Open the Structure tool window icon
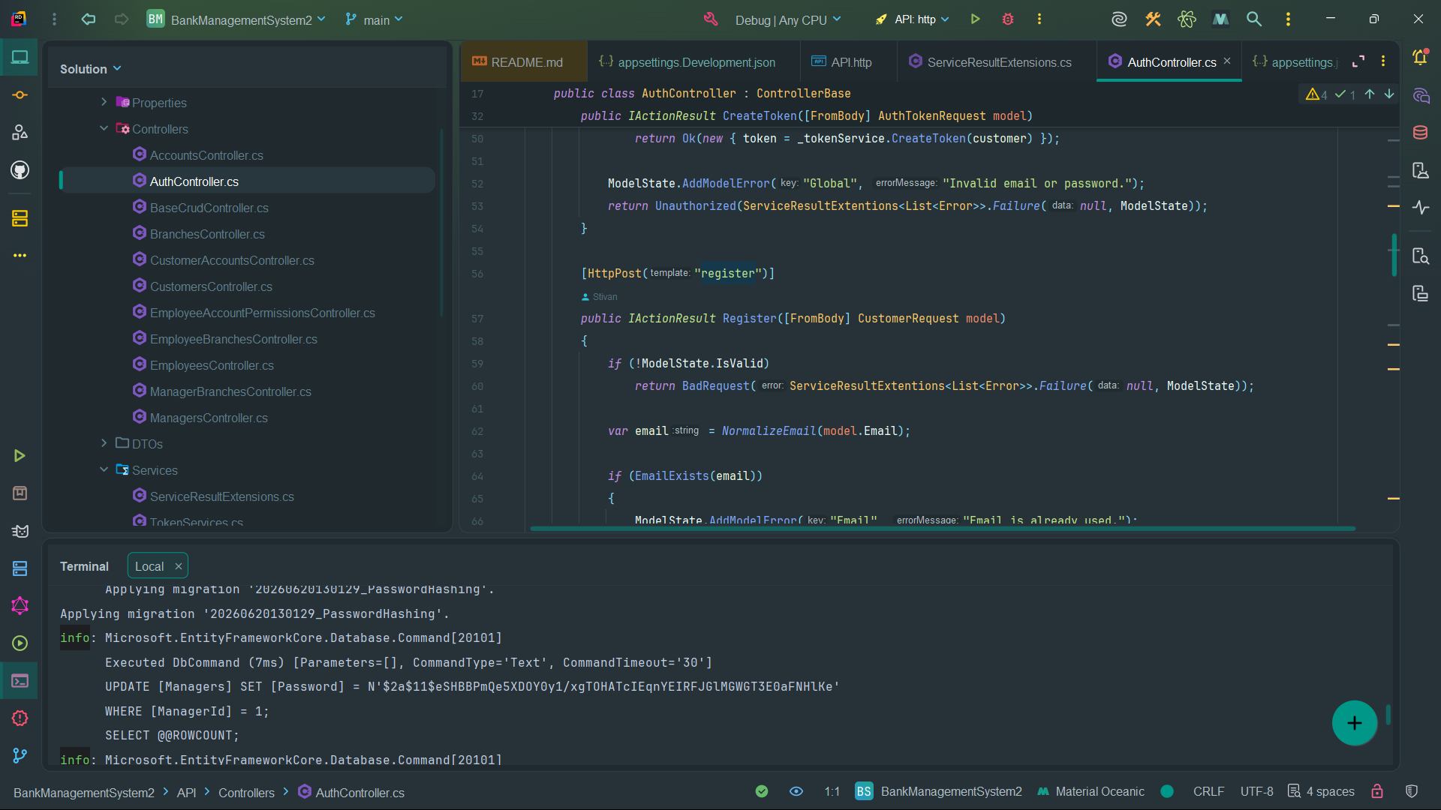Viewport: 1441px width, 810px height. pyautogui.click(x=20, y=133)
